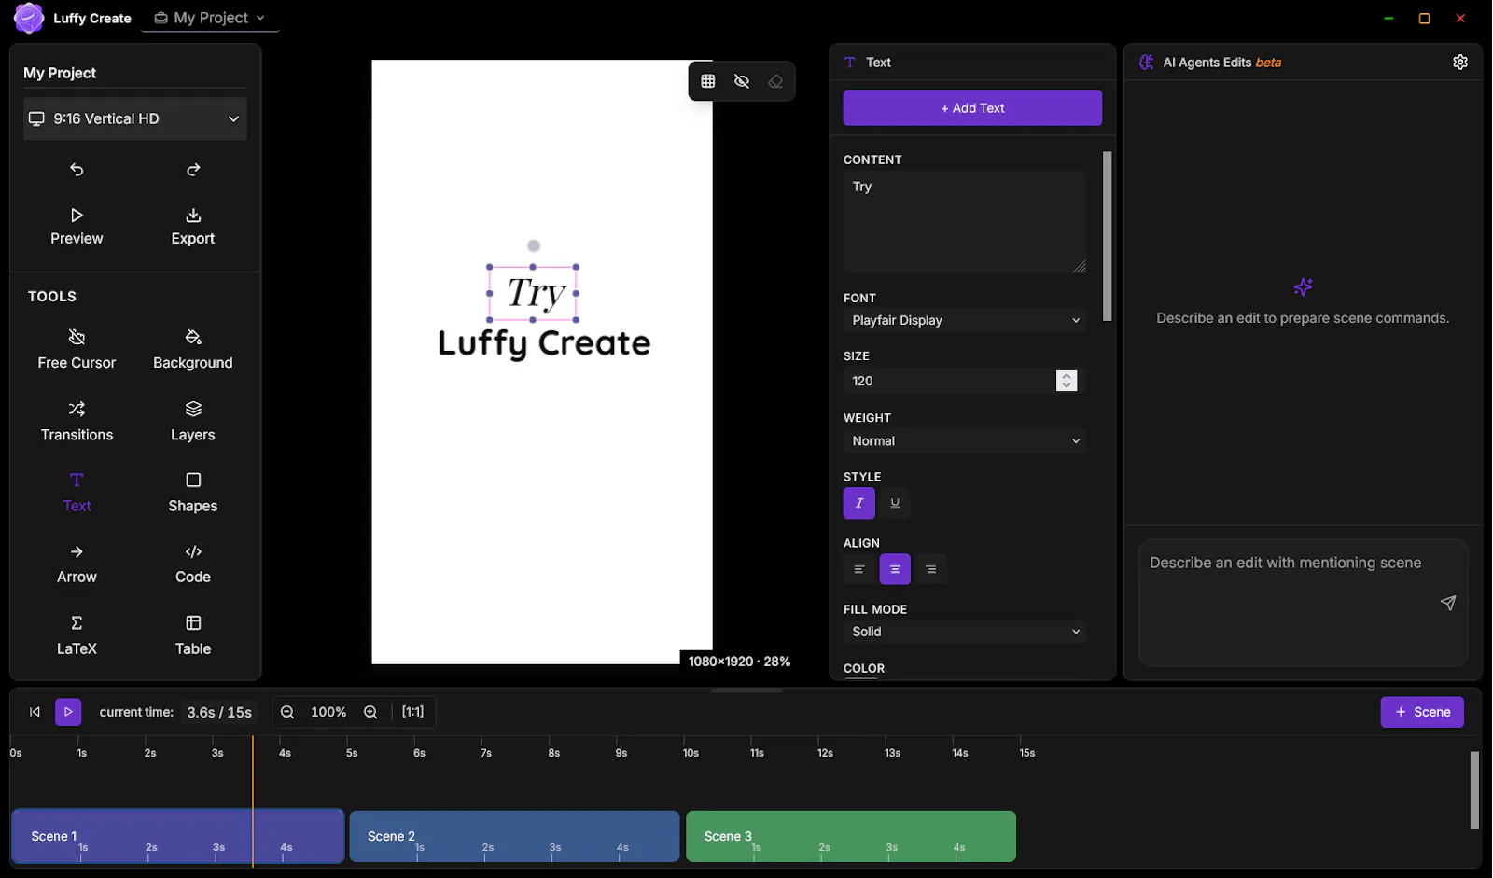Zoom out the timeline

tap(287, 712)
